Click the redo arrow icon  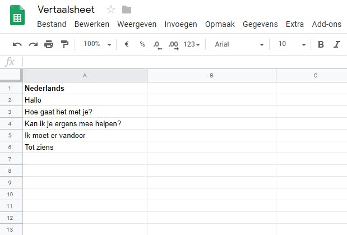click(x=33, y=44)
